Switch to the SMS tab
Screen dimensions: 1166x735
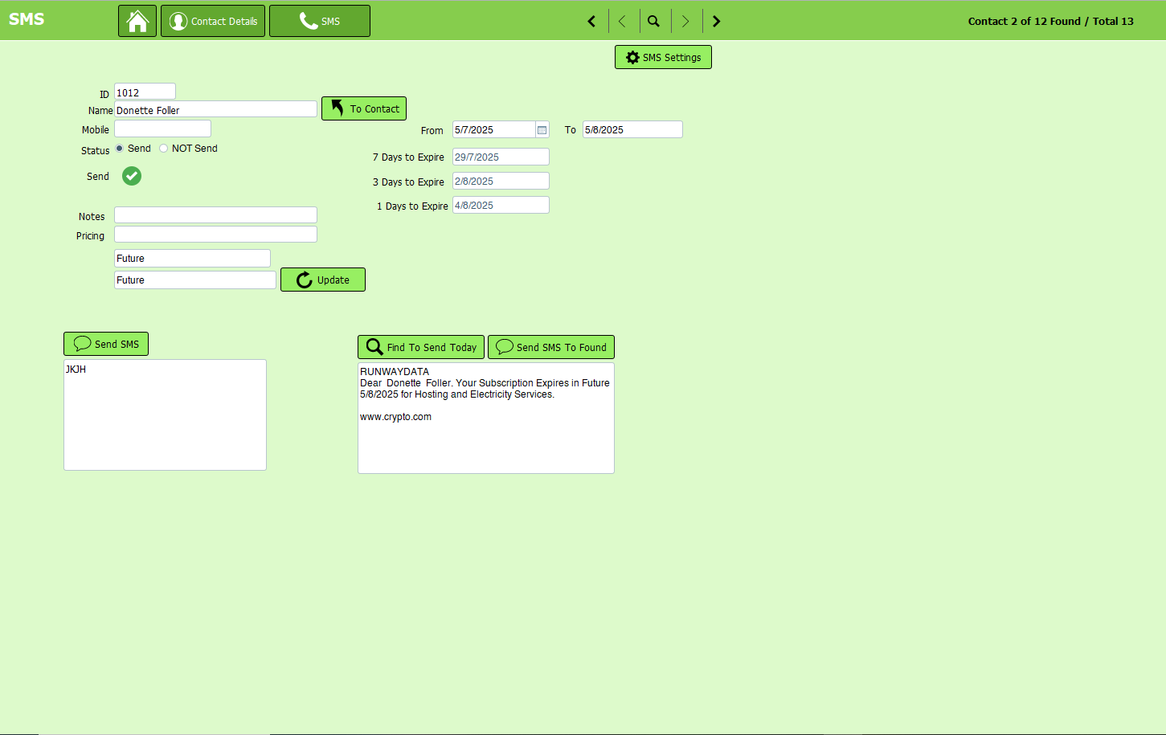click(320, 21)
